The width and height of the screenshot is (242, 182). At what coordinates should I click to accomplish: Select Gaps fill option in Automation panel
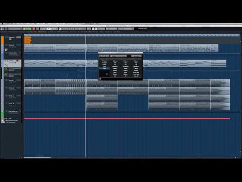tap(104, 69)
